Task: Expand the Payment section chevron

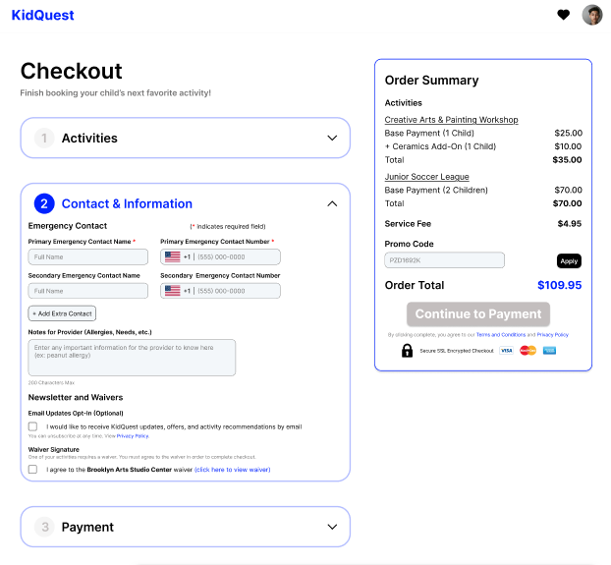Action: click(332, 527)
